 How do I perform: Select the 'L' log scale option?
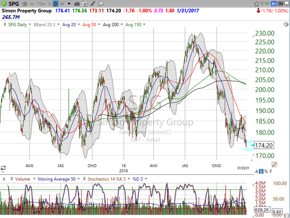click(x=261, y=171)
